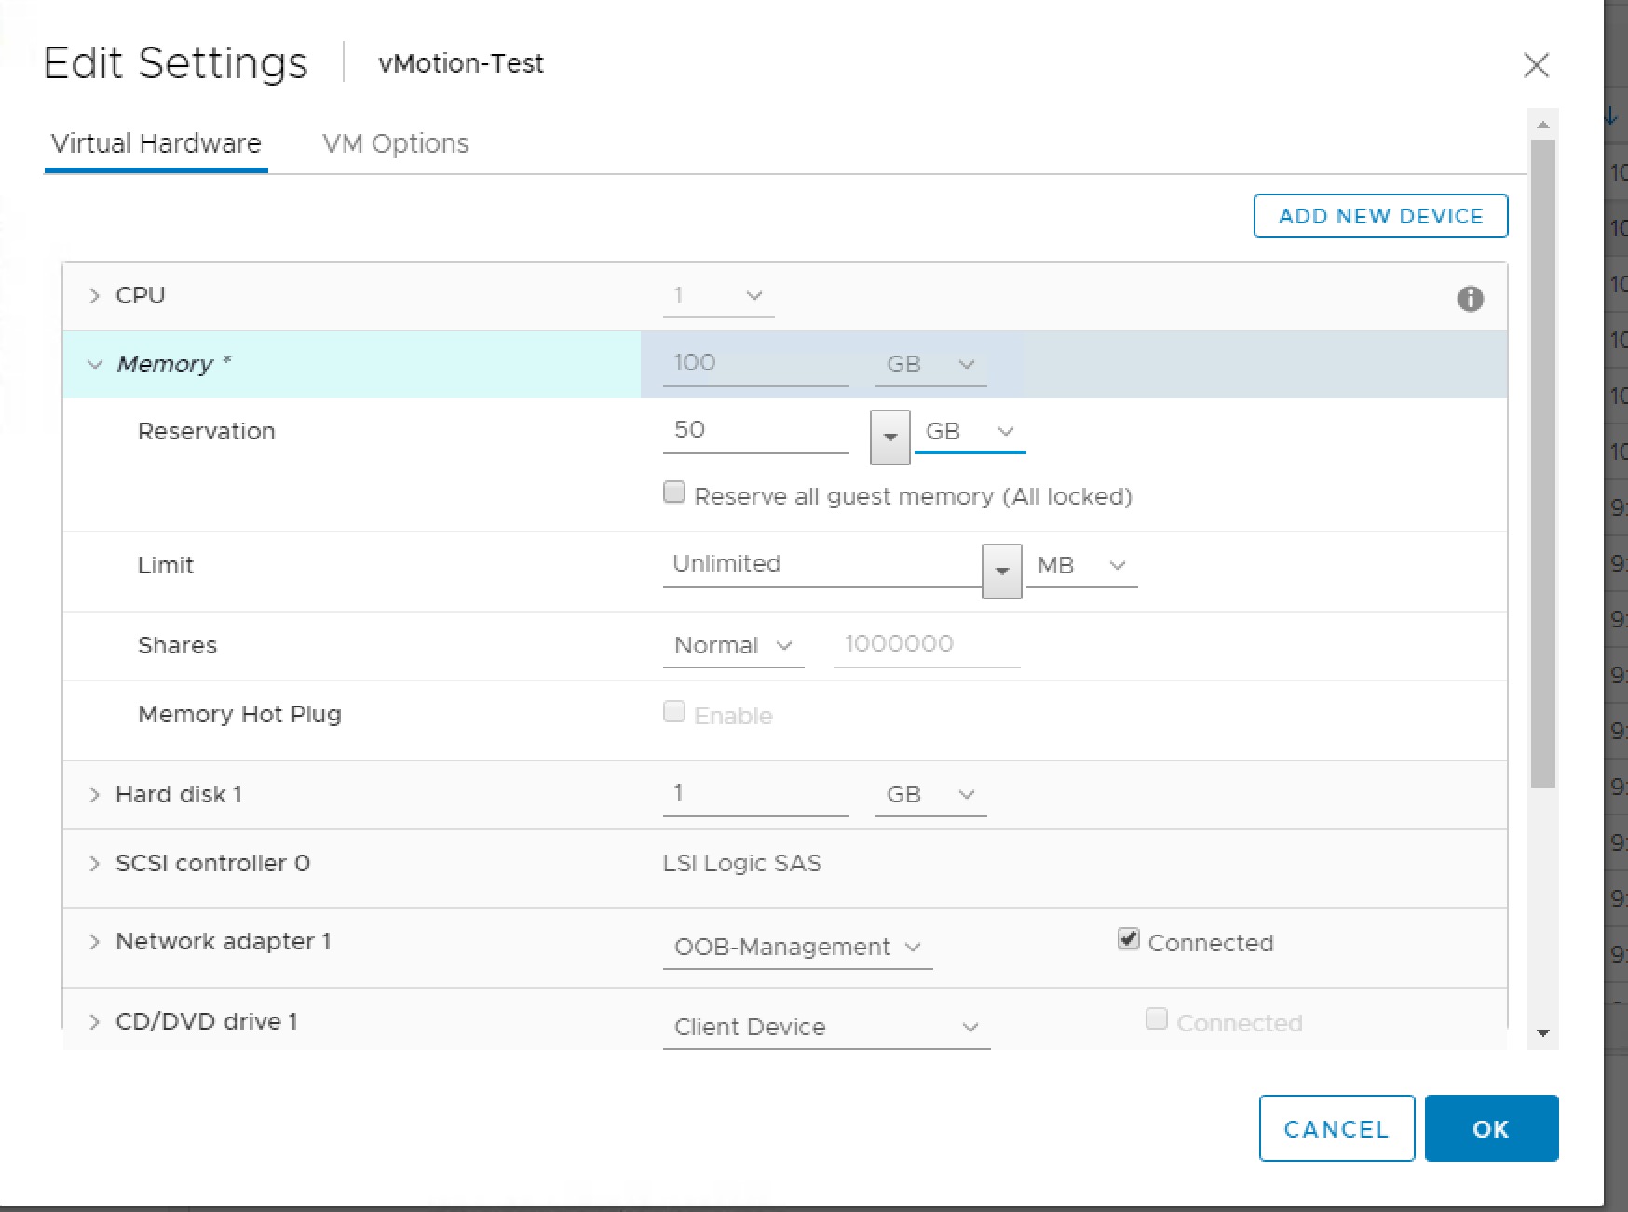Expand the CPU settings row
This screenshot has width=1628, height=1212.
coord(94,296)
